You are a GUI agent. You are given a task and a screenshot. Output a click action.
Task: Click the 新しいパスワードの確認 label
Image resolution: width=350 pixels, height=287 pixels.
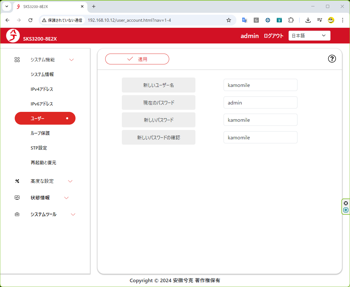158,137
